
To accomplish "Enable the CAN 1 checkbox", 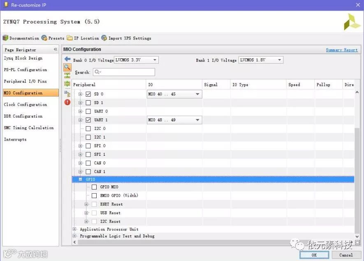I will click(x=88, y=172).
